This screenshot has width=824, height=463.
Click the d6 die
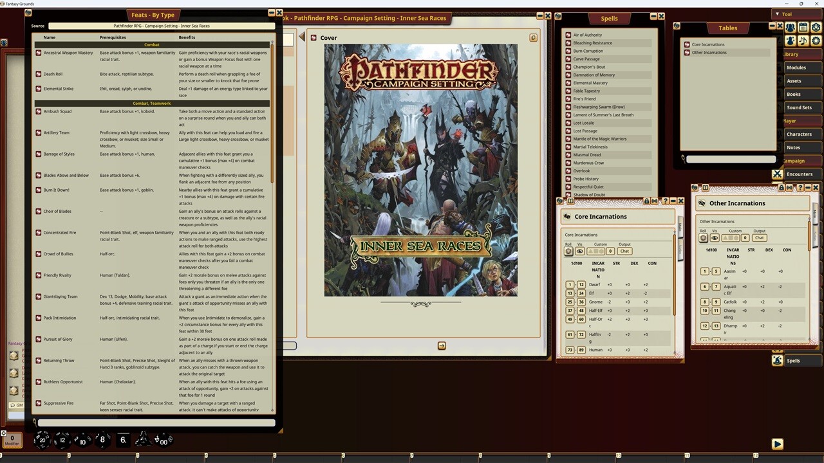tap(122, 440)
